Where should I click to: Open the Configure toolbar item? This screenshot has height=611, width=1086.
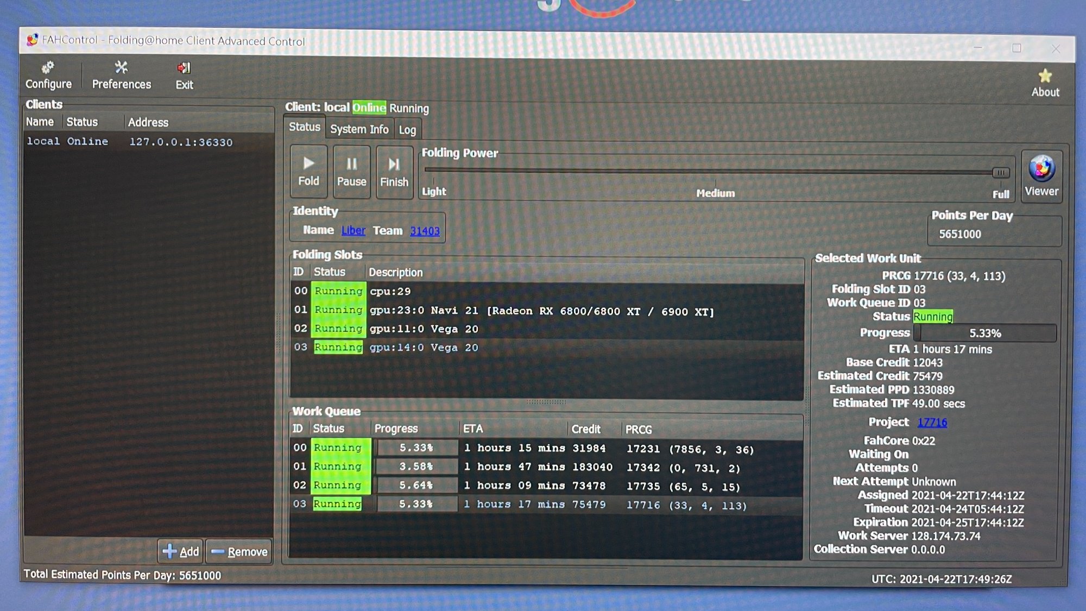48,75
